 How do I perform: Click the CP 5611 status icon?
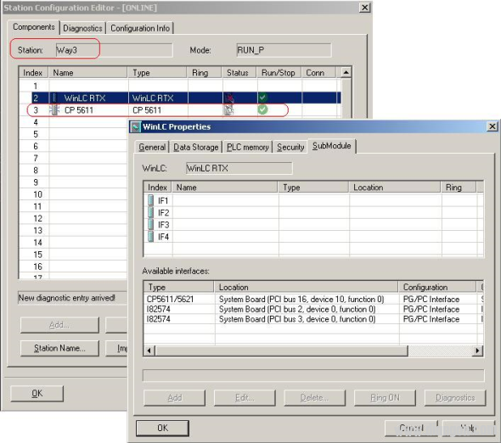tap(228, 110)
